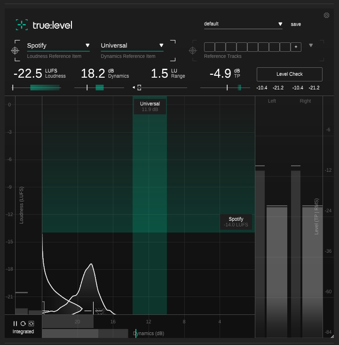Viewport: 339px width, 345px height.
Task: Save the current preset
Action: pyautogui.click(x=296, y=24)
